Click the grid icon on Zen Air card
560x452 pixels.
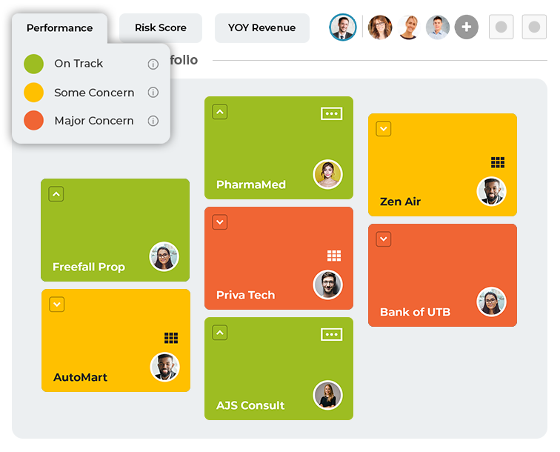pyautogui.click(x=498, y=162)
